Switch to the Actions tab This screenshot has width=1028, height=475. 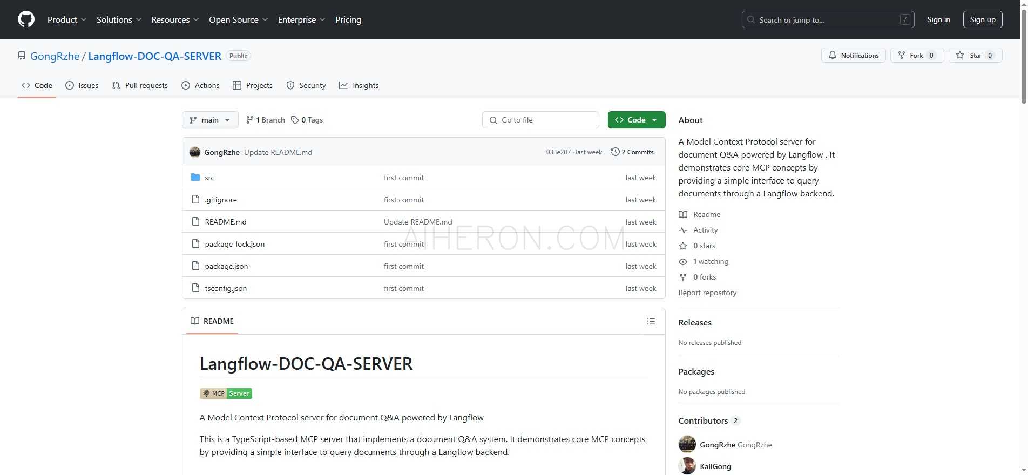click(200, 85)
